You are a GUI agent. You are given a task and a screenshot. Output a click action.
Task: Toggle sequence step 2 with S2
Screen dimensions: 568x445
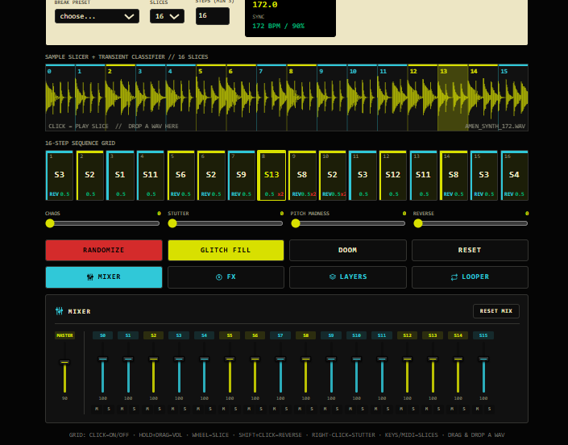(90, 176)
